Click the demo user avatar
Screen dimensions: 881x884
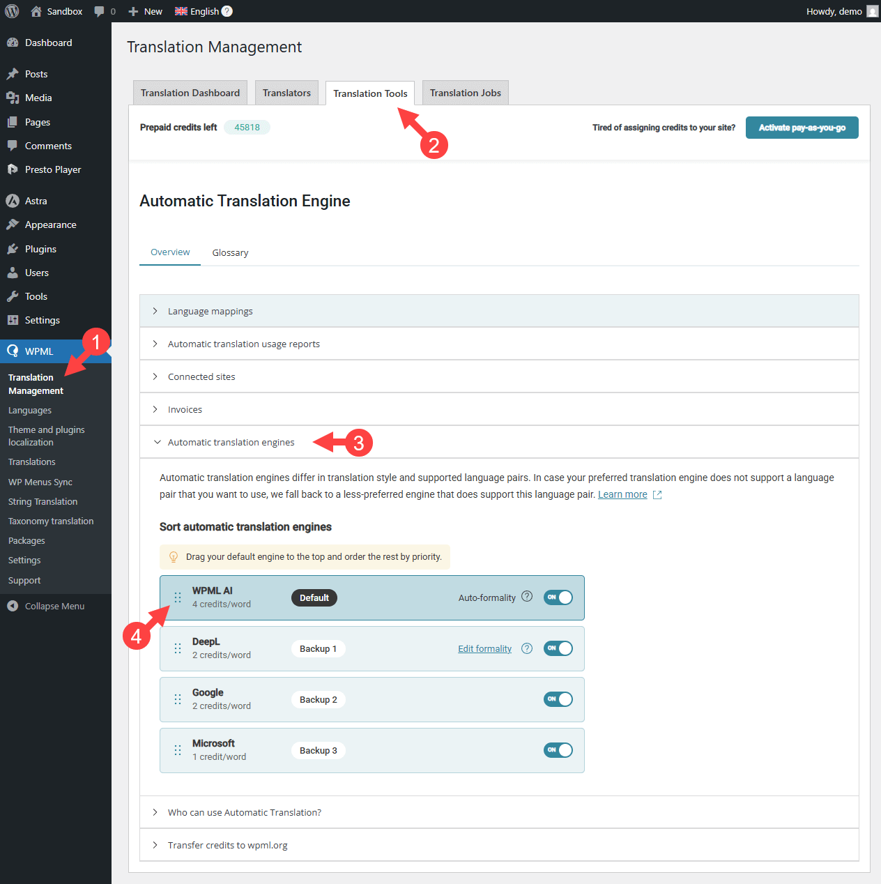point(872,11)
